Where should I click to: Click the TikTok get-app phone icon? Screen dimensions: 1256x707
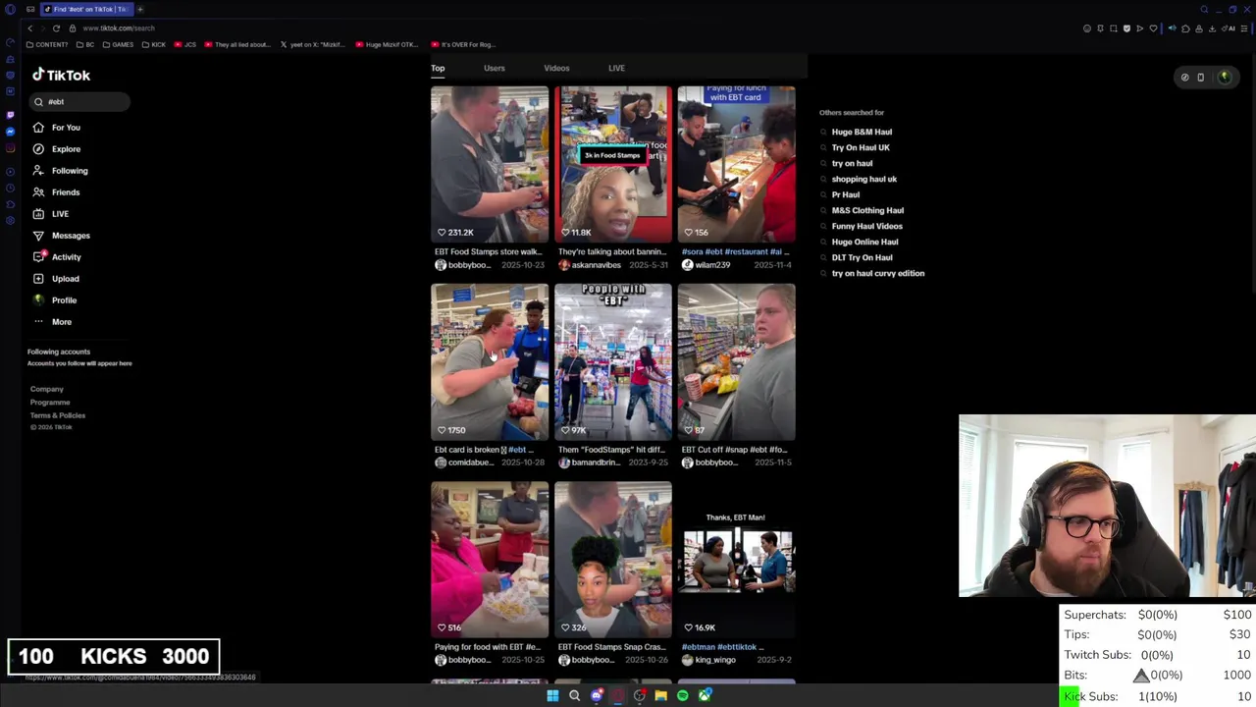1200,77
